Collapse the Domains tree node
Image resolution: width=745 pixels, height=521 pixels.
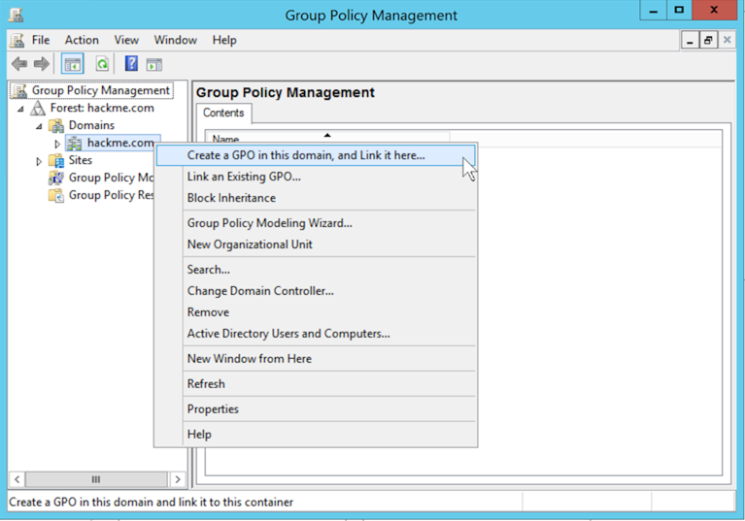click(x=39, y=126)
